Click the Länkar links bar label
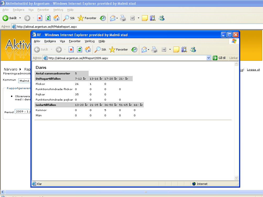This screenshot has width=263, height=197. (x=233, y=58)
